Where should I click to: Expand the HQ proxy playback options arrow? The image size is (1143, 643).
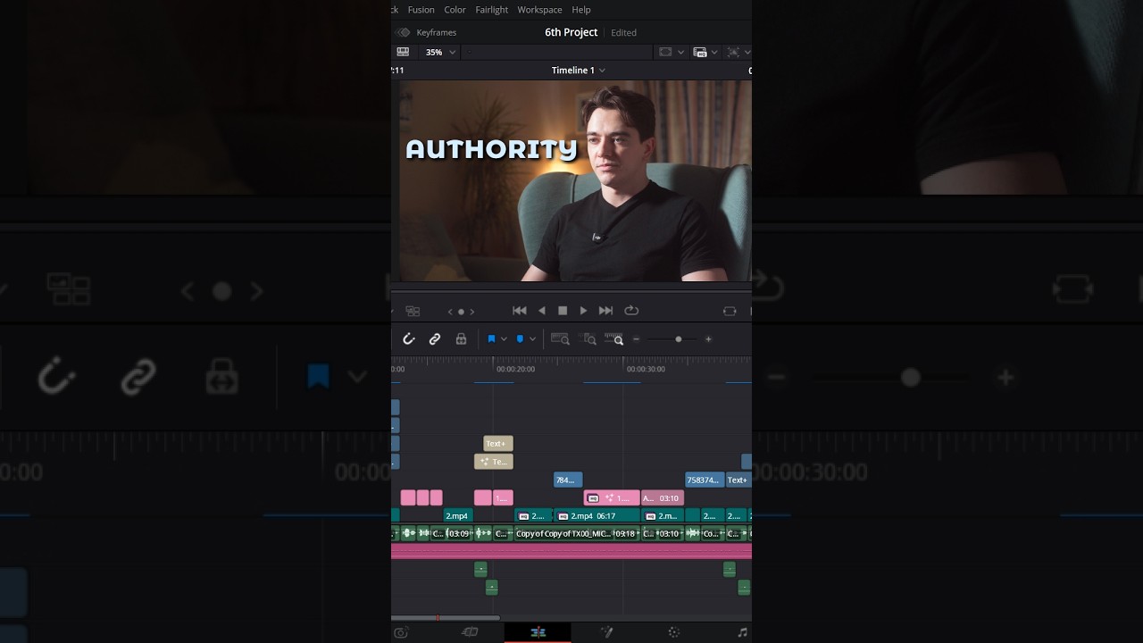click(715, 52)
